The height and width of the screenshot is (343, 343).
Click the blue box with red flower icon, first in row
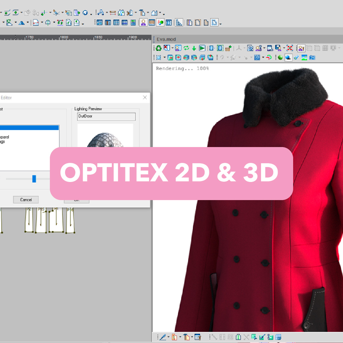tap(171, 57)
